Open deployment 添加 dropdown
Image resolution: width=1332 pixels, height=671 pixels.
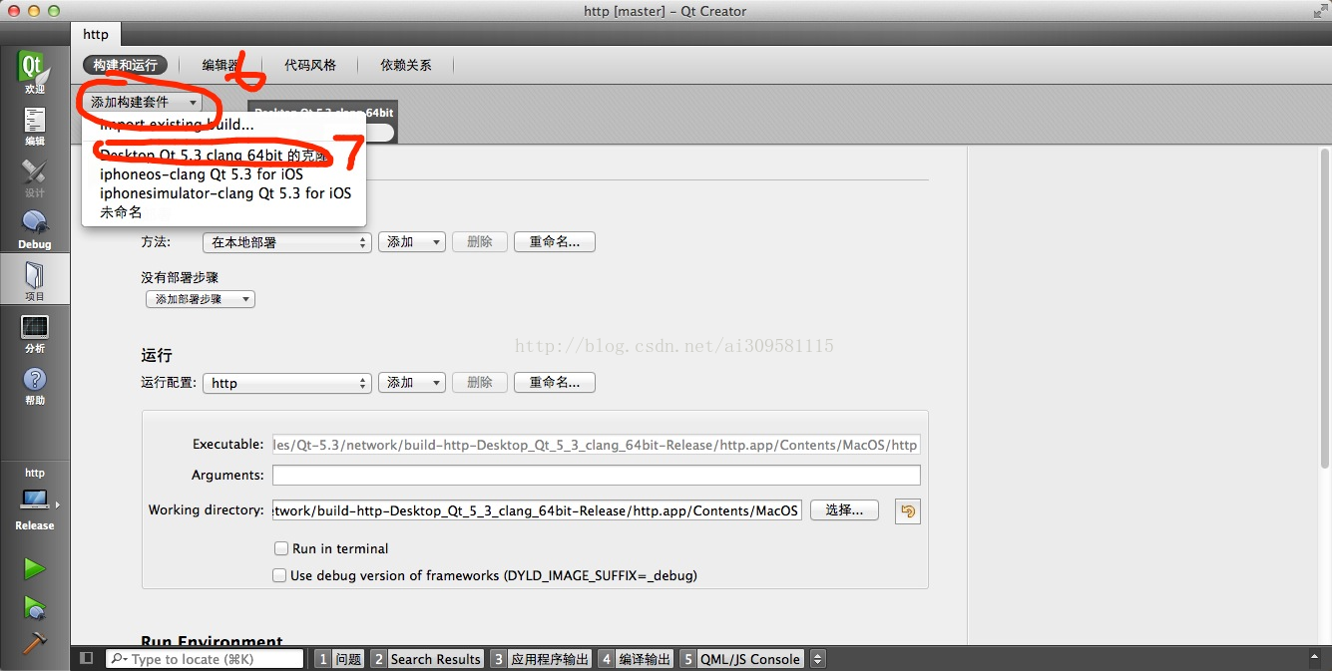[411, 242]
